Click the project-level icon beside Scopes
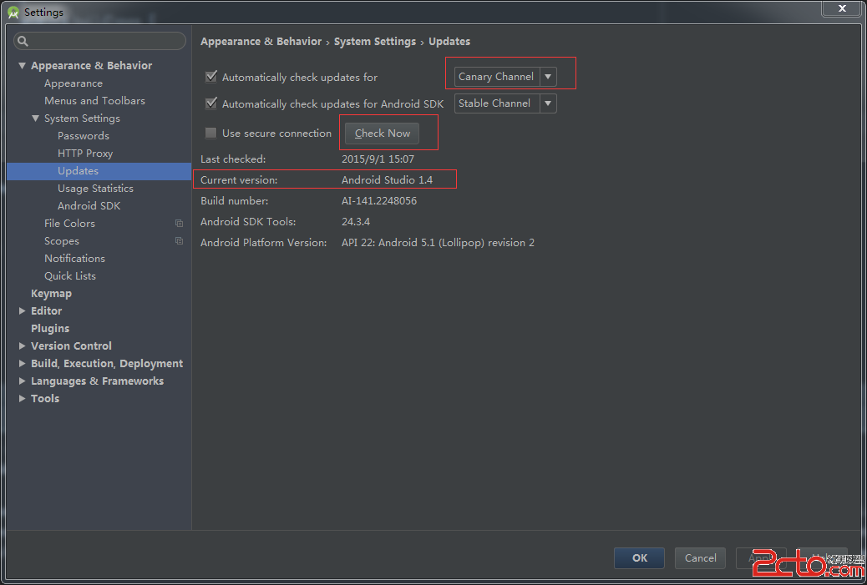 click(179, 241)
